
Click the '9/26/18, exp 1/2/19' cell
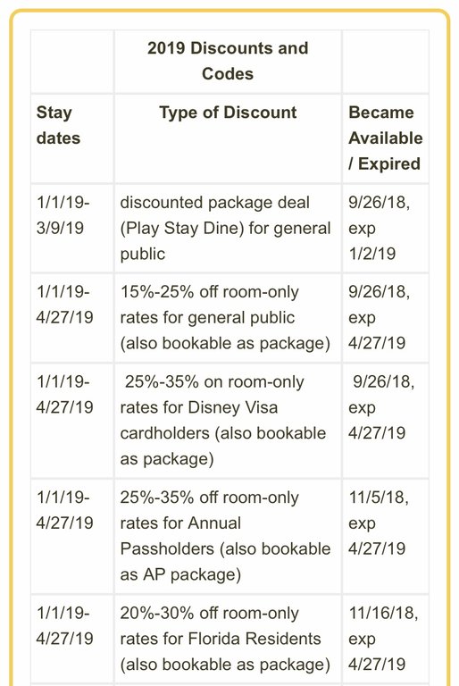[379, 228]
